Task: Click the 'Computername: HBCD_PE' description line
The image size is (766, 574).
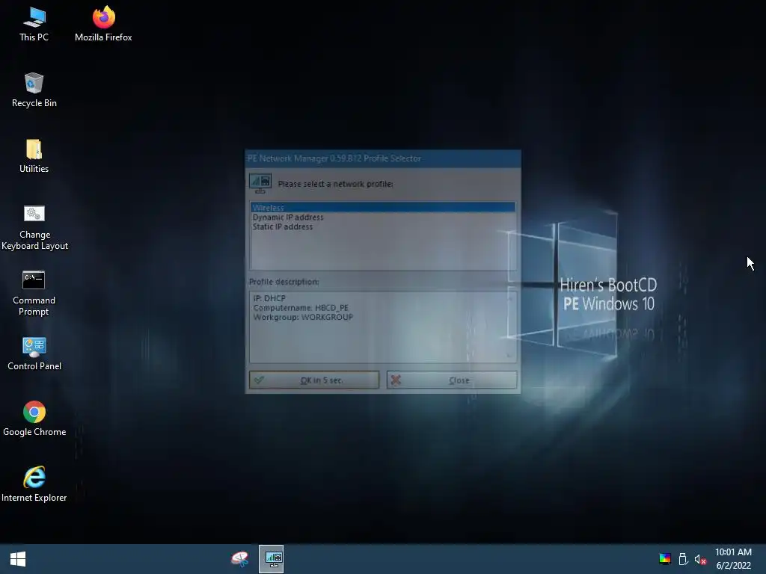Action: [301, 307]
